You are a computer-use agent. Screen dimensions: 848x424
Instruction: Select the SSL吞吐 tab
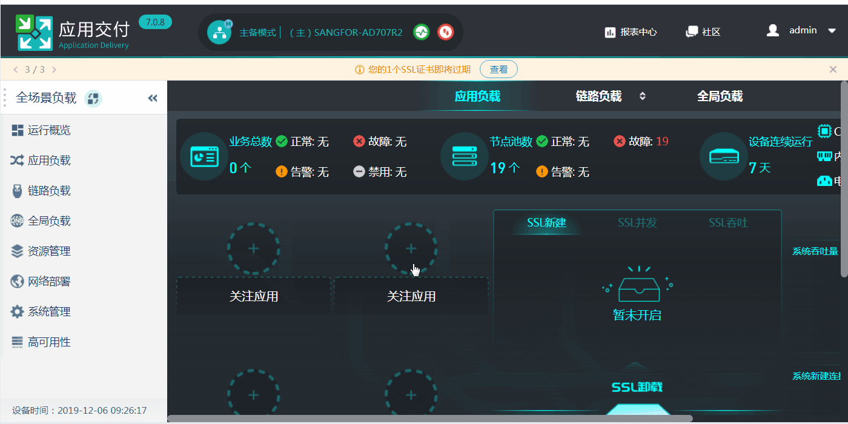point(728,223)
